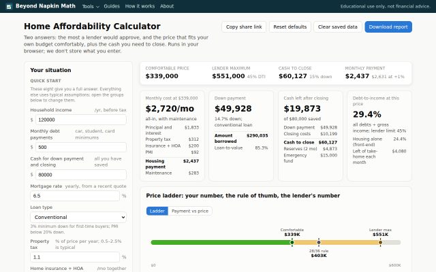Edit Cash for down payment field
The height and width of the screenshot is (272, 436).
(x=81, y=175)
